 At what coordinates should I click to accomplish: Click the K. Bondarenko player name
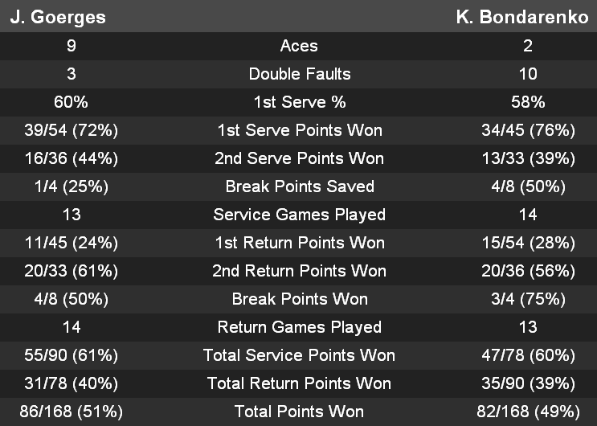pyautogui.click(x=522, y=17)
